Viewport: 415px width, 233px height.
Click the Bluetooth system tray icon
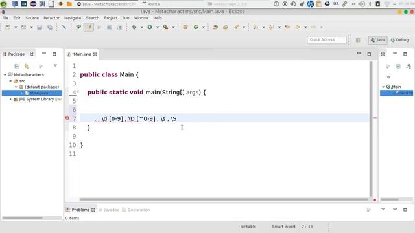tap(370, 4)
